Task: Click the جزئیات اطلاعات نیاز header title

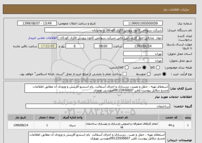Action: pyautogui.click(x=176, y=10)
